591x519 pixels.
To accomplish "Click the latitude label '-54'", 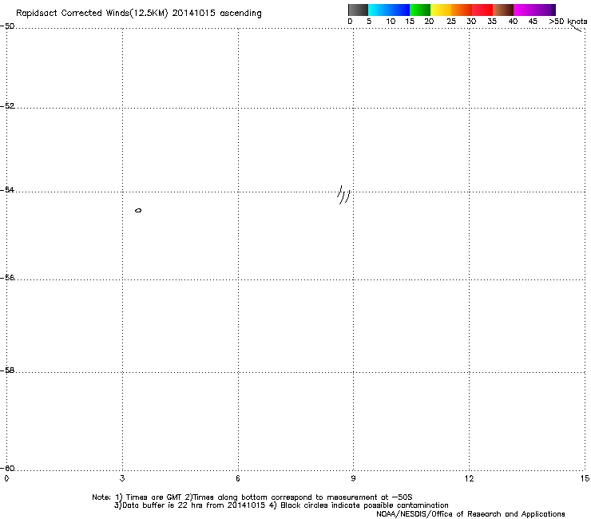I will pos(7,189).
